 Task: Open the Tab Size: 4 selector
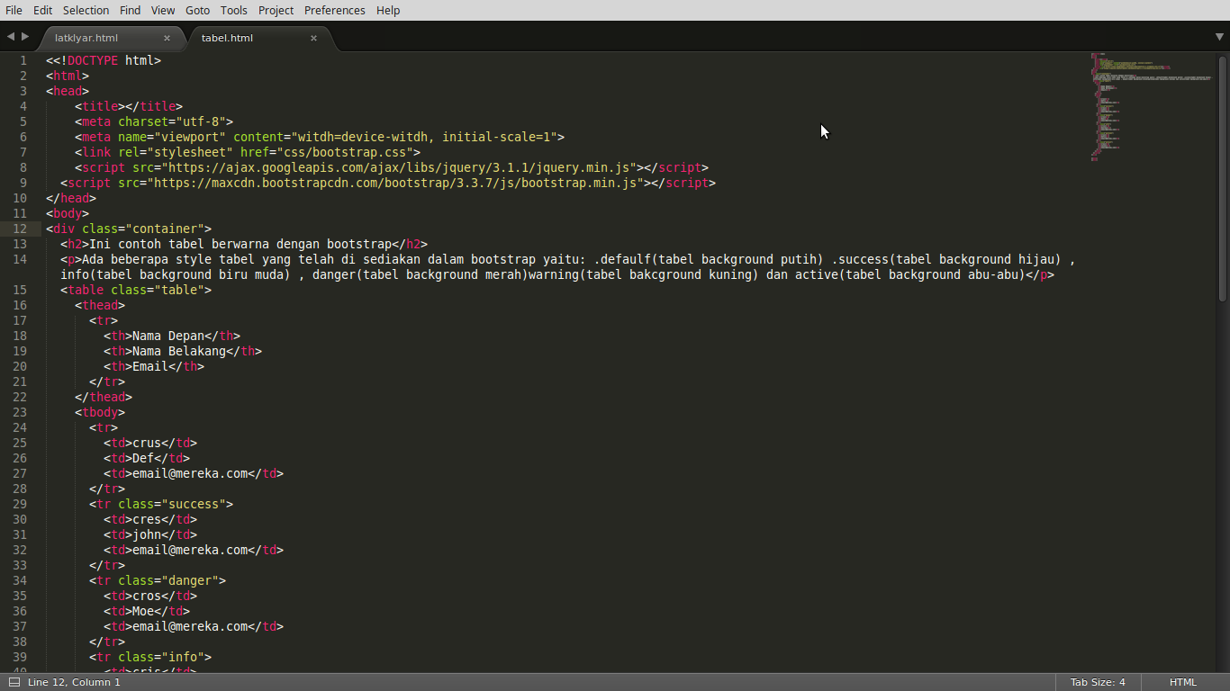(1097, 682)
